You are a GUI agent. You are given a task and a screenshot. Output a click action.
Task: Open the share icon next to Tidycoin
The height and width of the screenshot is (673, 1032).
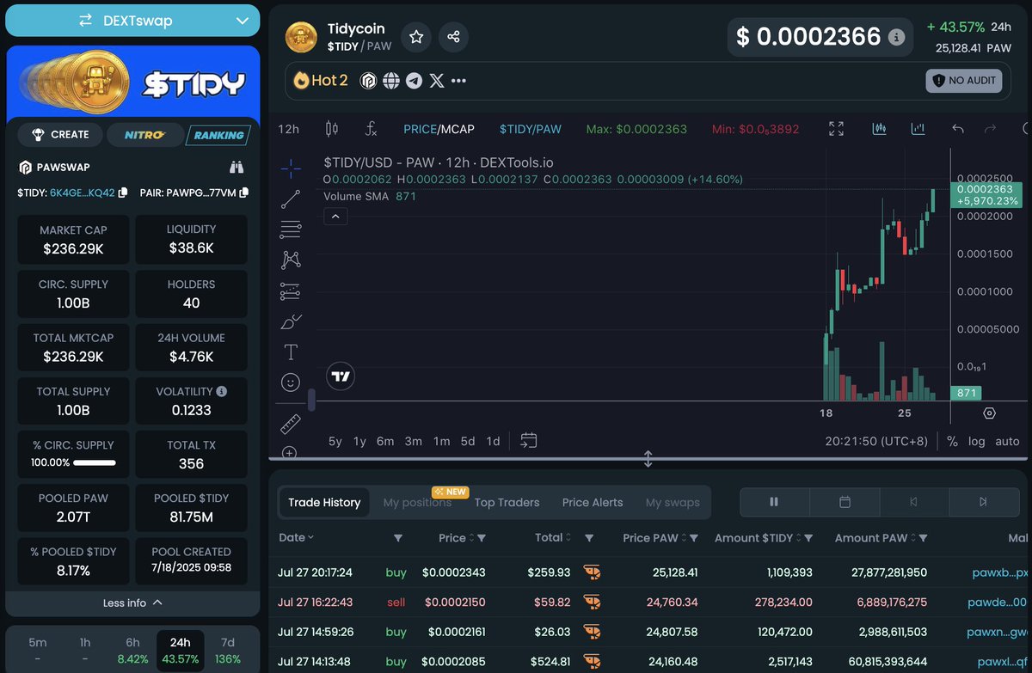coord(453,37)
